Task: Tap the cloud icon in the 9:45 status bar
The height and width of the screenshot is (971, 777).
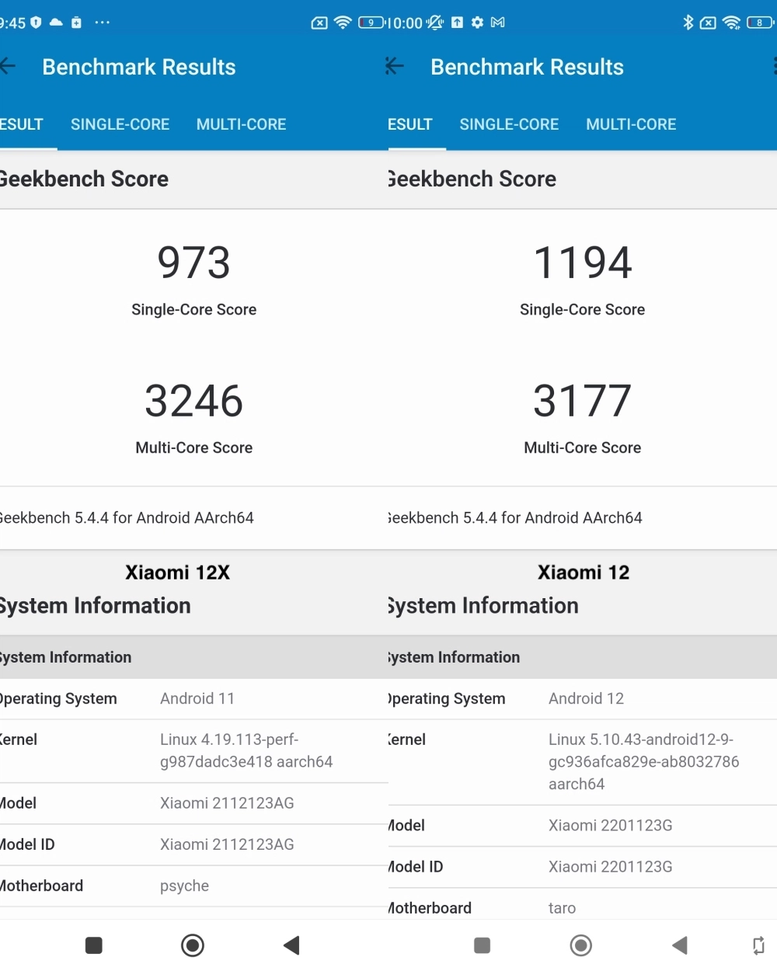Action: 56,23
